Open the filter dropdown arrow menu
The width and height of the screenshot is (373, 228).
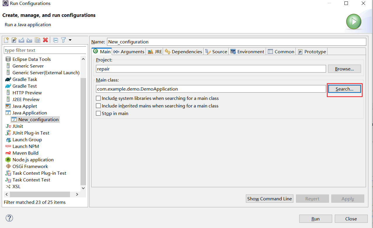click(x=70, y=40)
